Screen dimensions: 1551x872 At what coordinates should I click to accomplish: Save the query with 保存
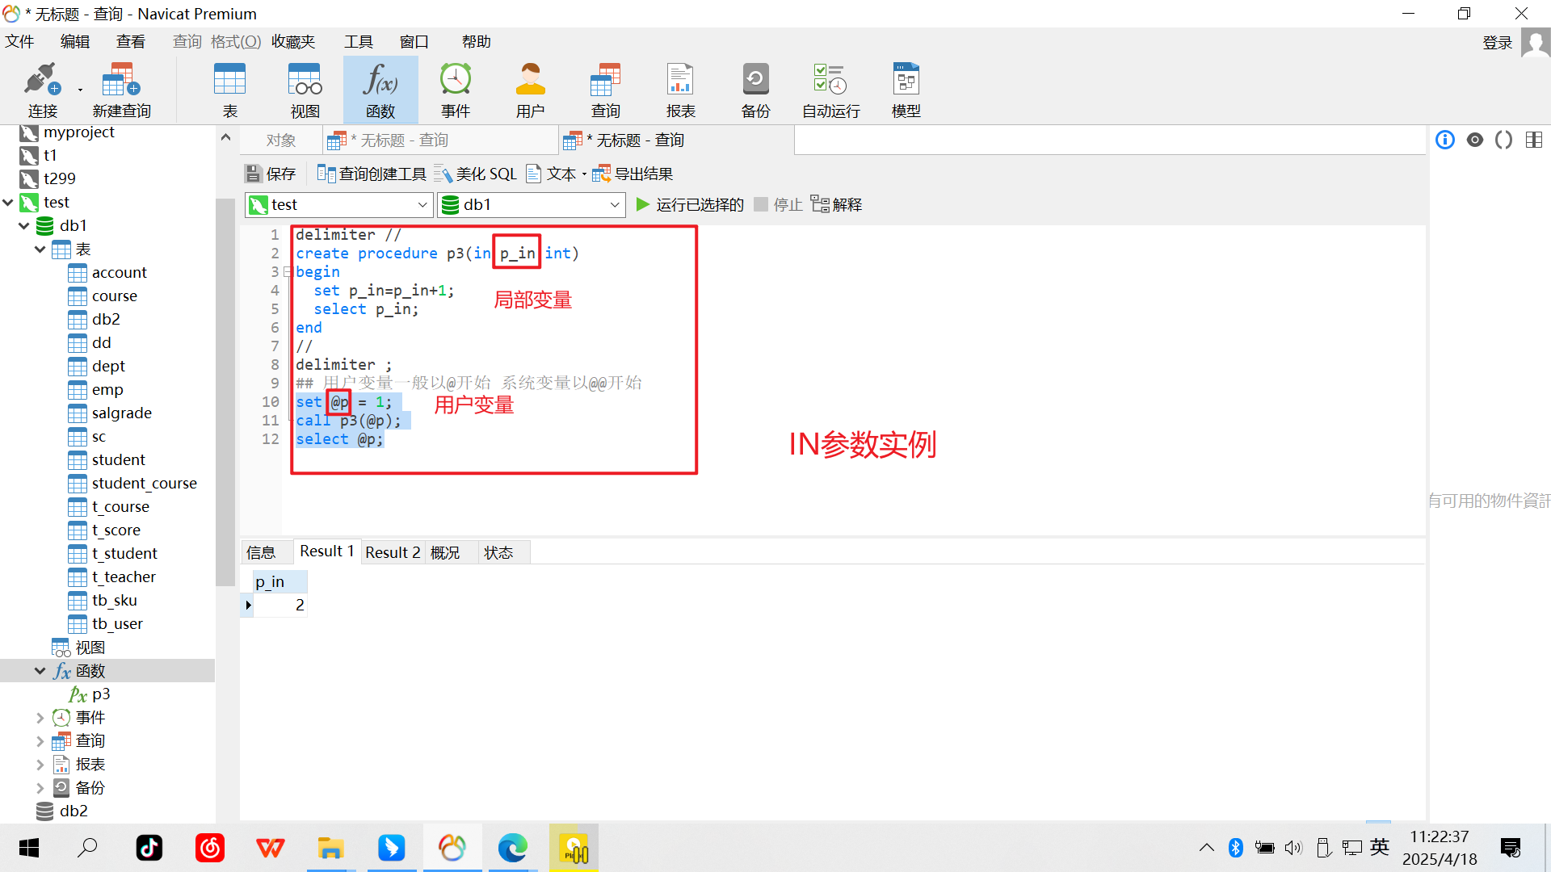point(271,174)
